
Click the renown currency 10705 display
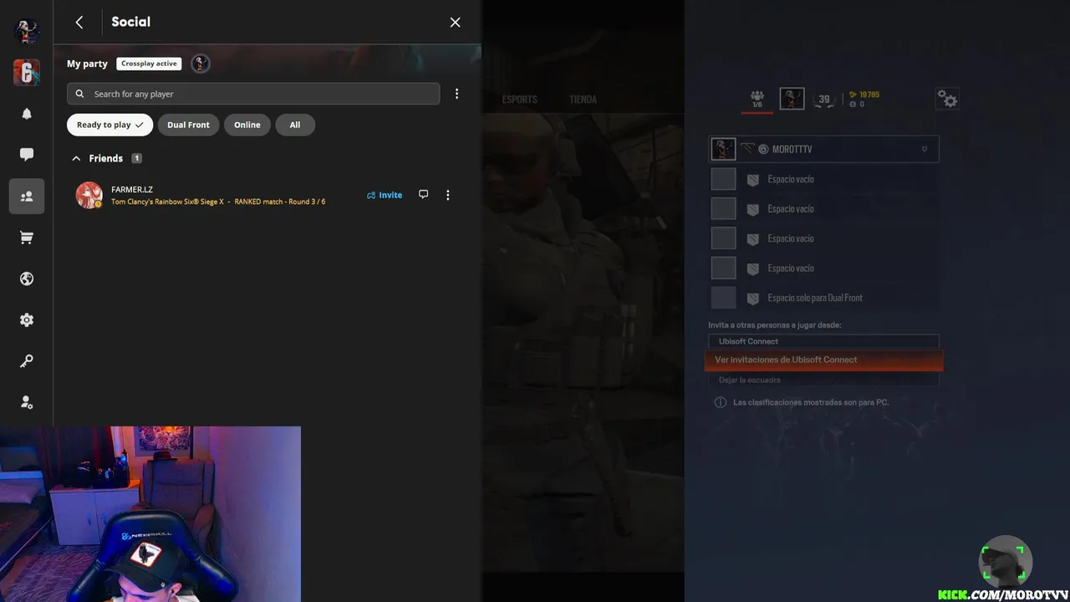(864, 94)
